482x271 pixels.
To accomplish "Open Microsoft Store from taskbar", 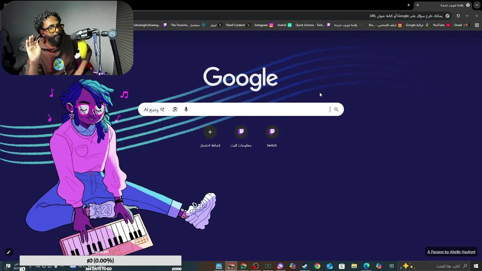I will 342,266.
